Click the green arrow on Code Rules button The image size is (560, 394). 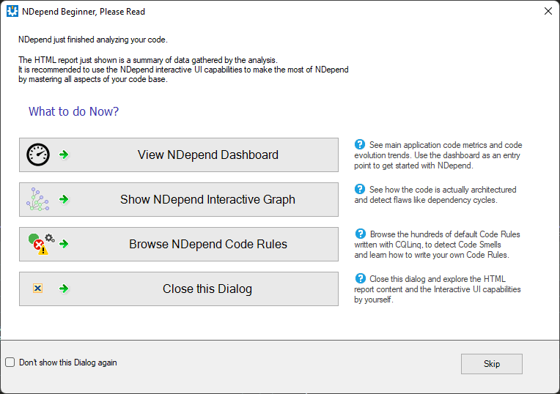pyautogui.click(x=64, y=244)
